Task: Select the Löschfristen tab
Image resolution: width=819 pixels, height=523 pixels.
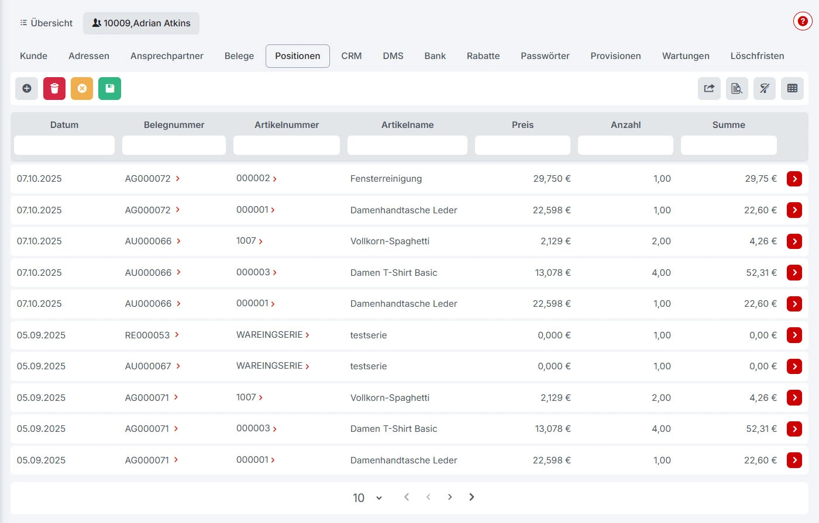Action: (757, 56)
